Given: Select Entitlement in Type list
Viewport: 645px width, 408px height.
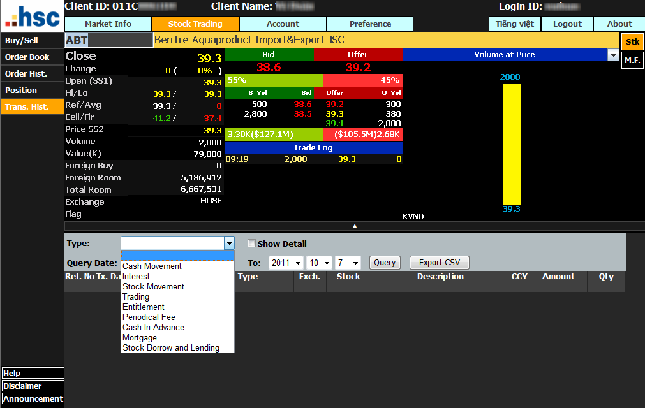Looking at the screenshot, I should tap(177, 307).
